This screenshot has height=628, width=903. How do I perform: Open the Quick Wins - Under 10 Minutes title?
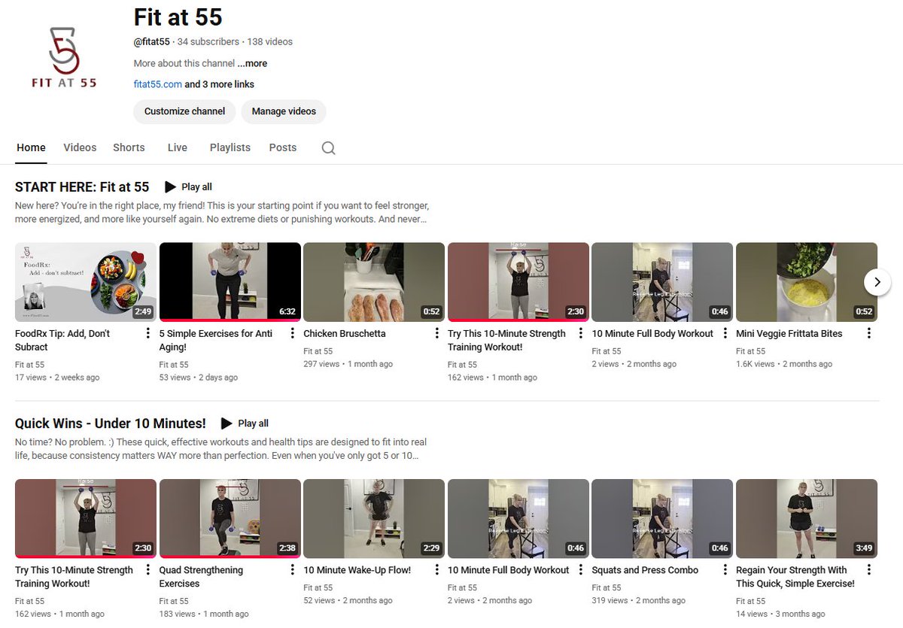click(x=111, y=423)
